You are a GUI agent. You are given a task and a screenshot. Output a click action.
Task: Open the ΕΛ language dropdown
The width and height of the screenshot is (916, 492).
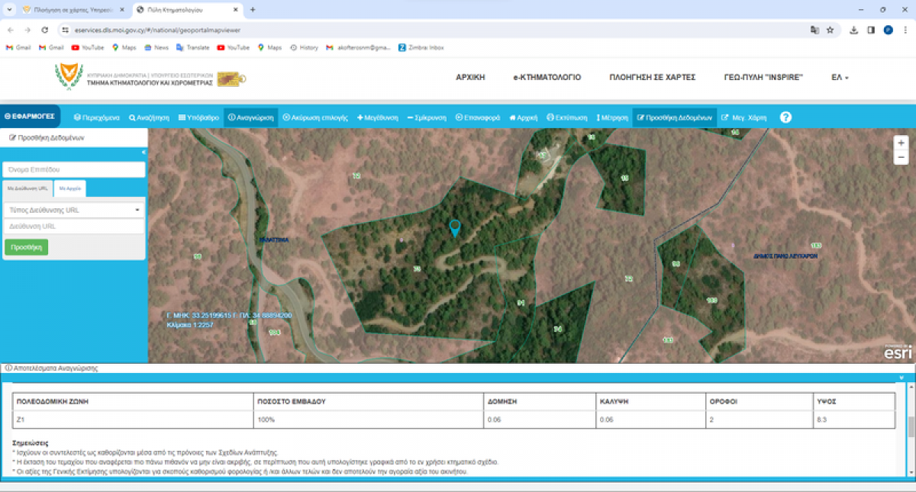click(x=840, y=77)
